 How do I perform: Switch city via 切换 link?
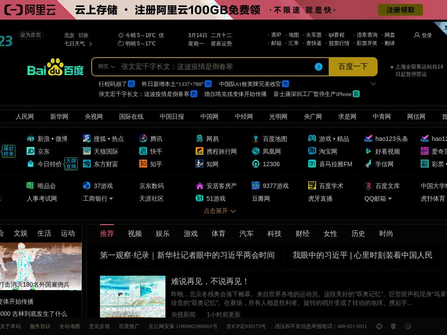click(83, 35)
